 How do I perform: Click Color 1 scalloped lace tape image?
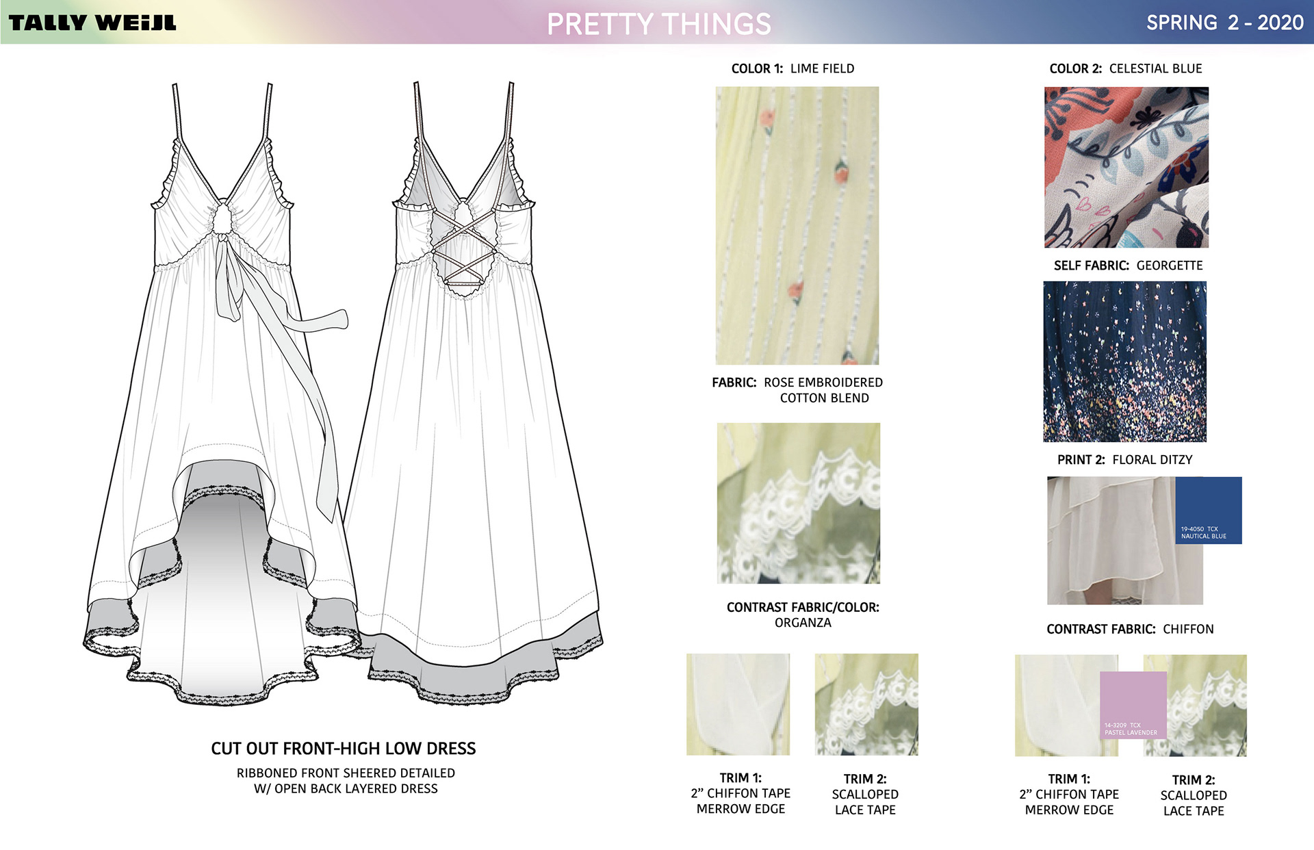tap(866, 704)
